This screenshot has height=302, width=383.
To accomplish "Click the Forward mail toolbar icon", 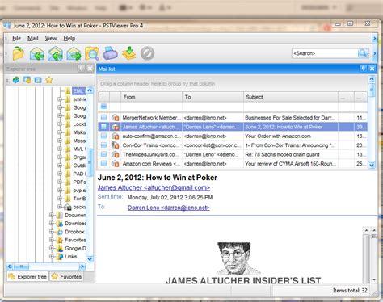I will coord(74,53).
